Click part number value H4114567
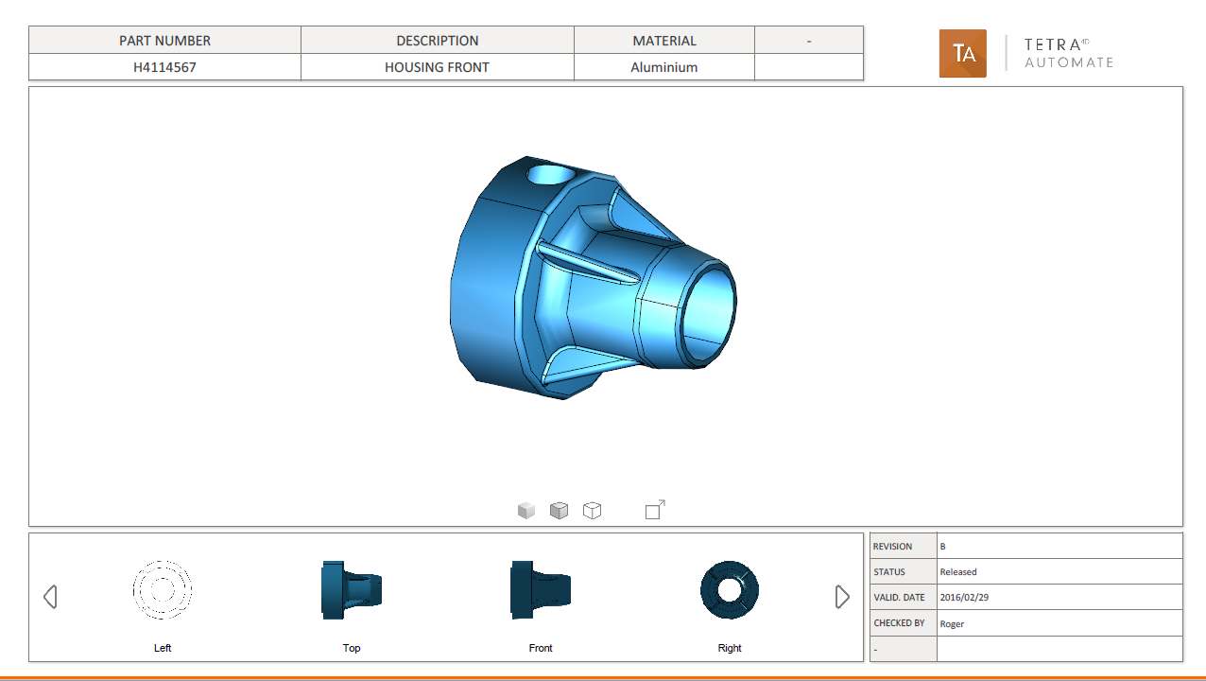The height and width of the screenshot is (681, 1206). pos(164,67)
